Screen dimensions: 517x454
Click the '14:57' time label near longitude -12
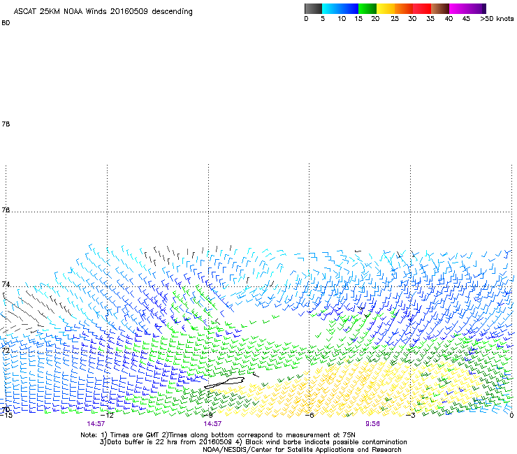click(96, 424)
